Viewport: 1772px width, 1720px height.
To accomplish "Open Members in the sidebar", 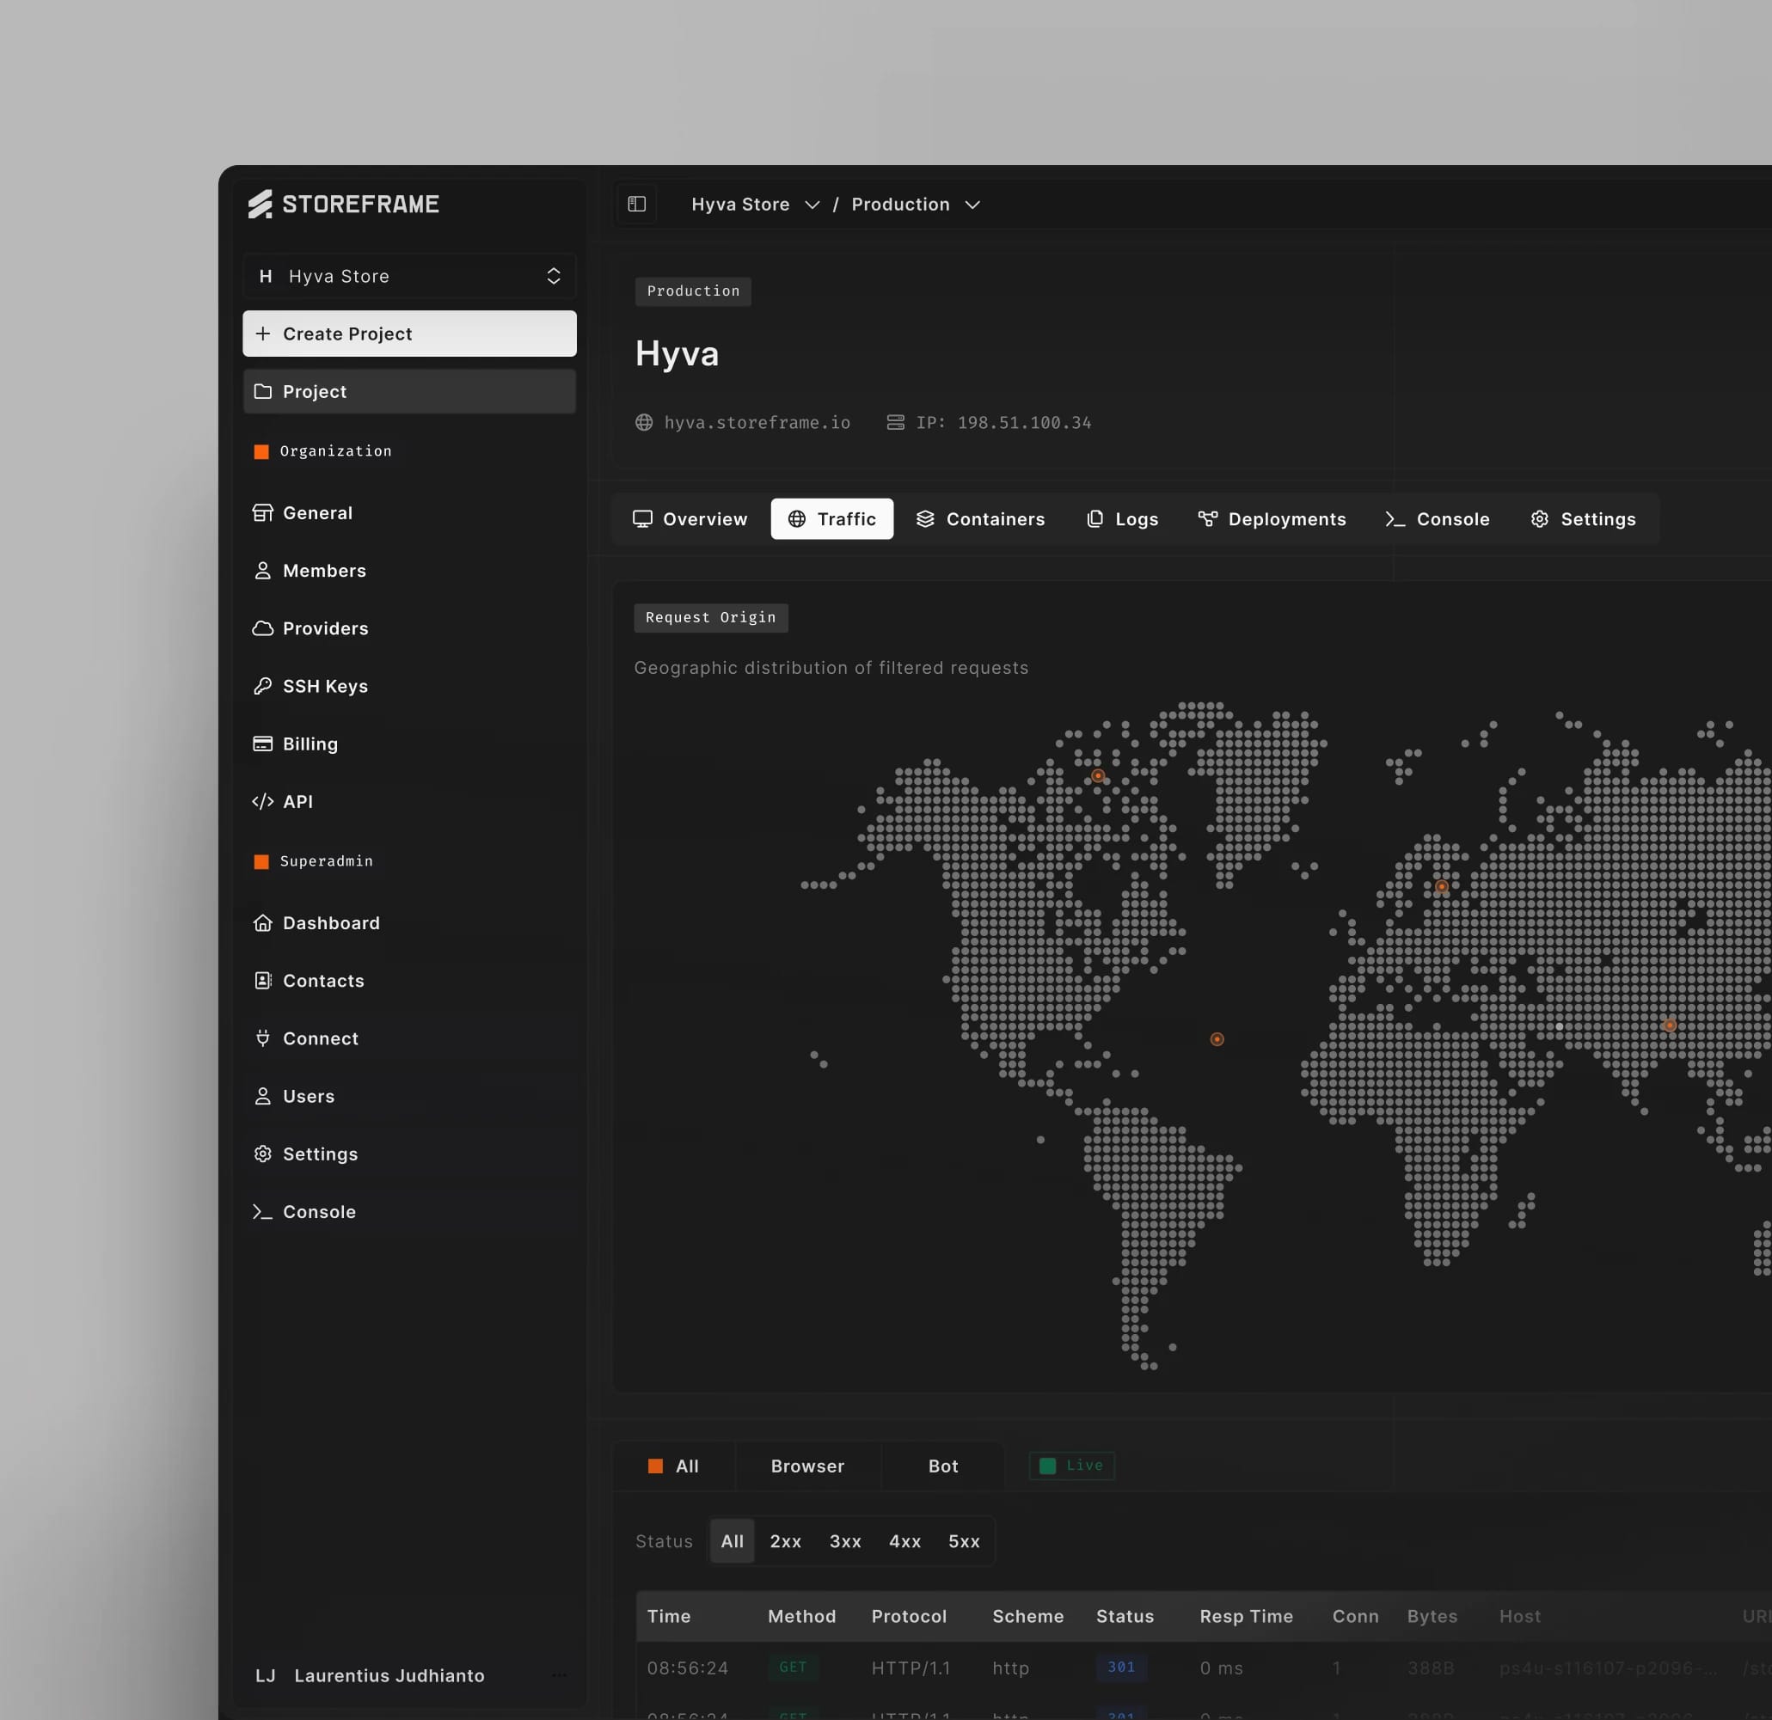I will pyautogui.click(x=408, y=570).
